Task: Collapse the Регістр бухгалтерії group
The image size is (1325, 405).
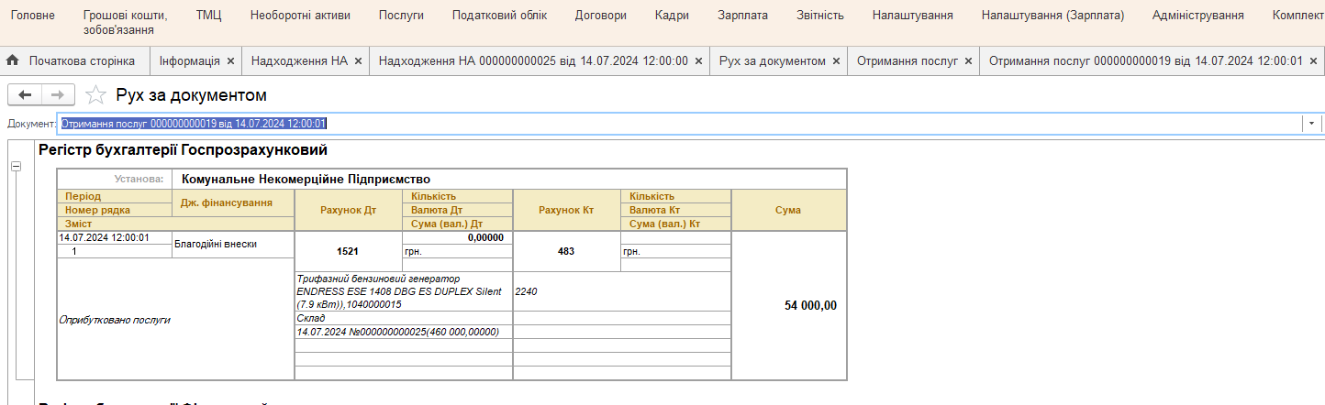Action: [x=16, y=166]
